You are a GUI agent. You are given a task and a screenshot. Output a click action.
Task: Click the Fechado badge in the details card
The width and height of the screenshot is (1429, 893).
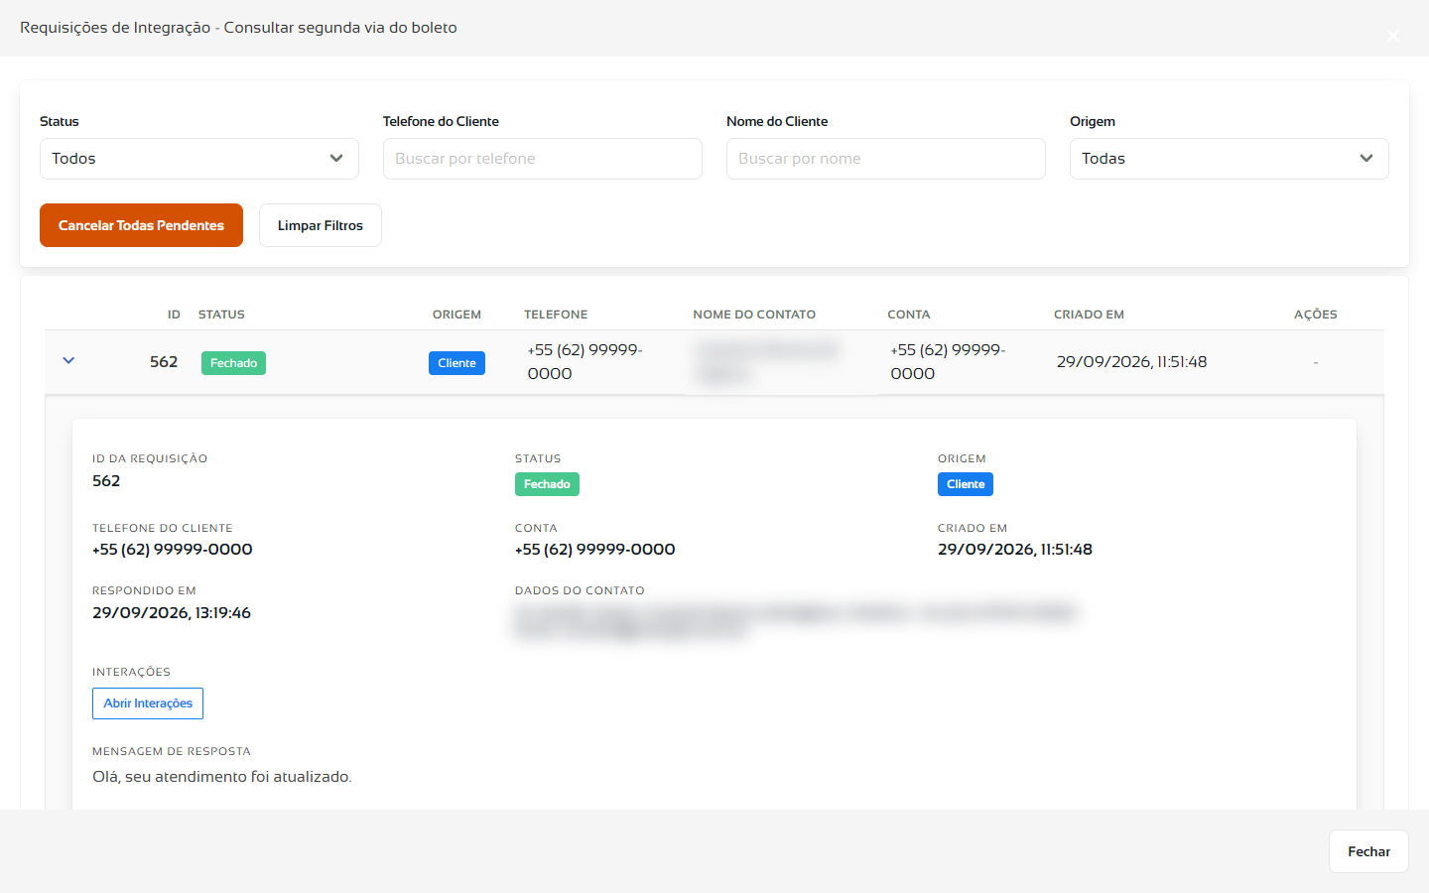coord(547,484)
